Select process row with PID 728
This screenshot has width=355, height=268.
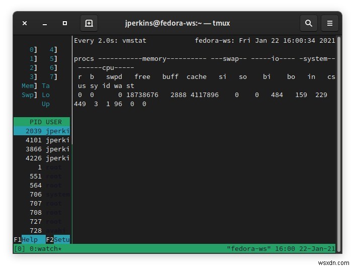pyautogui.click(x=42, y=231)
